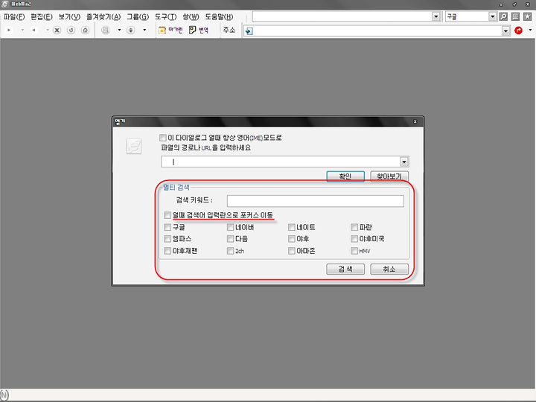Toggle the 열때 검색어 입력란으로 포커스 이동 checkbox
Image resolution: width=536 pixels, height=402 pixels.
point(167,215)
